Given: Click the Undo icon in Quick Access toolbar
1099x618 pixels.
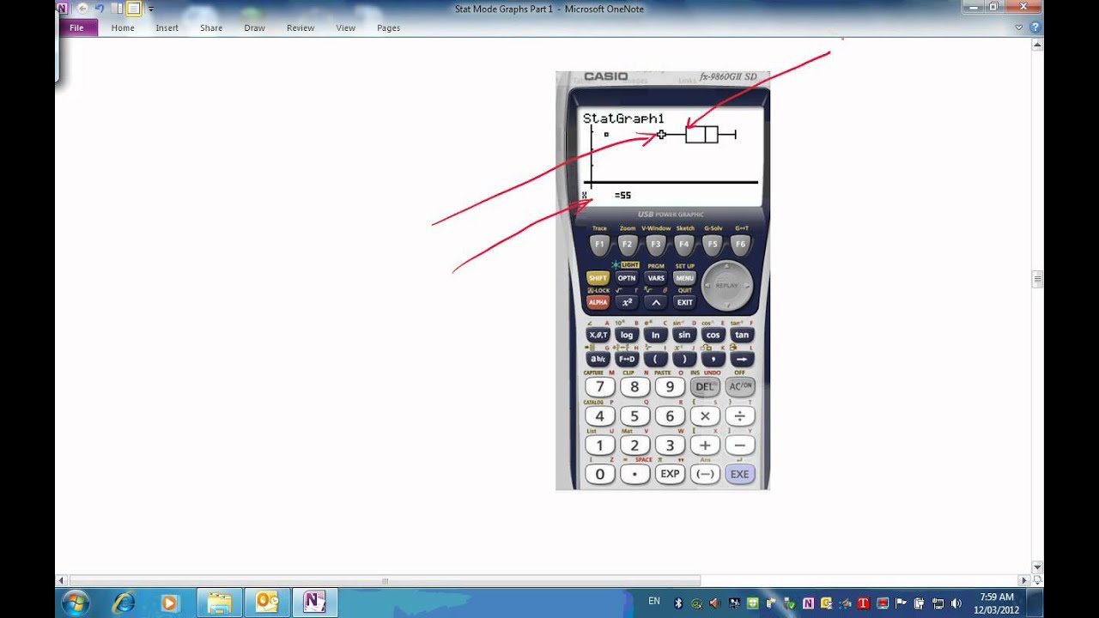Looking at the screenshot, I should (x=100, y=9).
